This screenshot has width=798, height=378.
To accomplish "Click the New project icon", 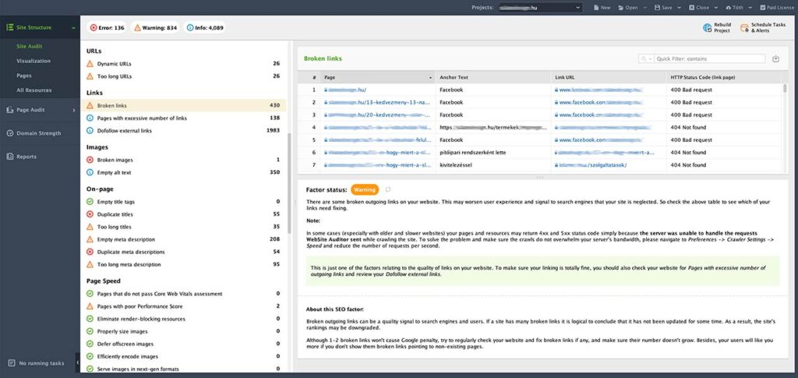I will [596, 8].
